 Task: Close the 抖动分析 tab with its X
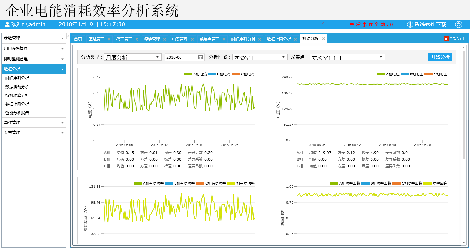coord(324,39)
